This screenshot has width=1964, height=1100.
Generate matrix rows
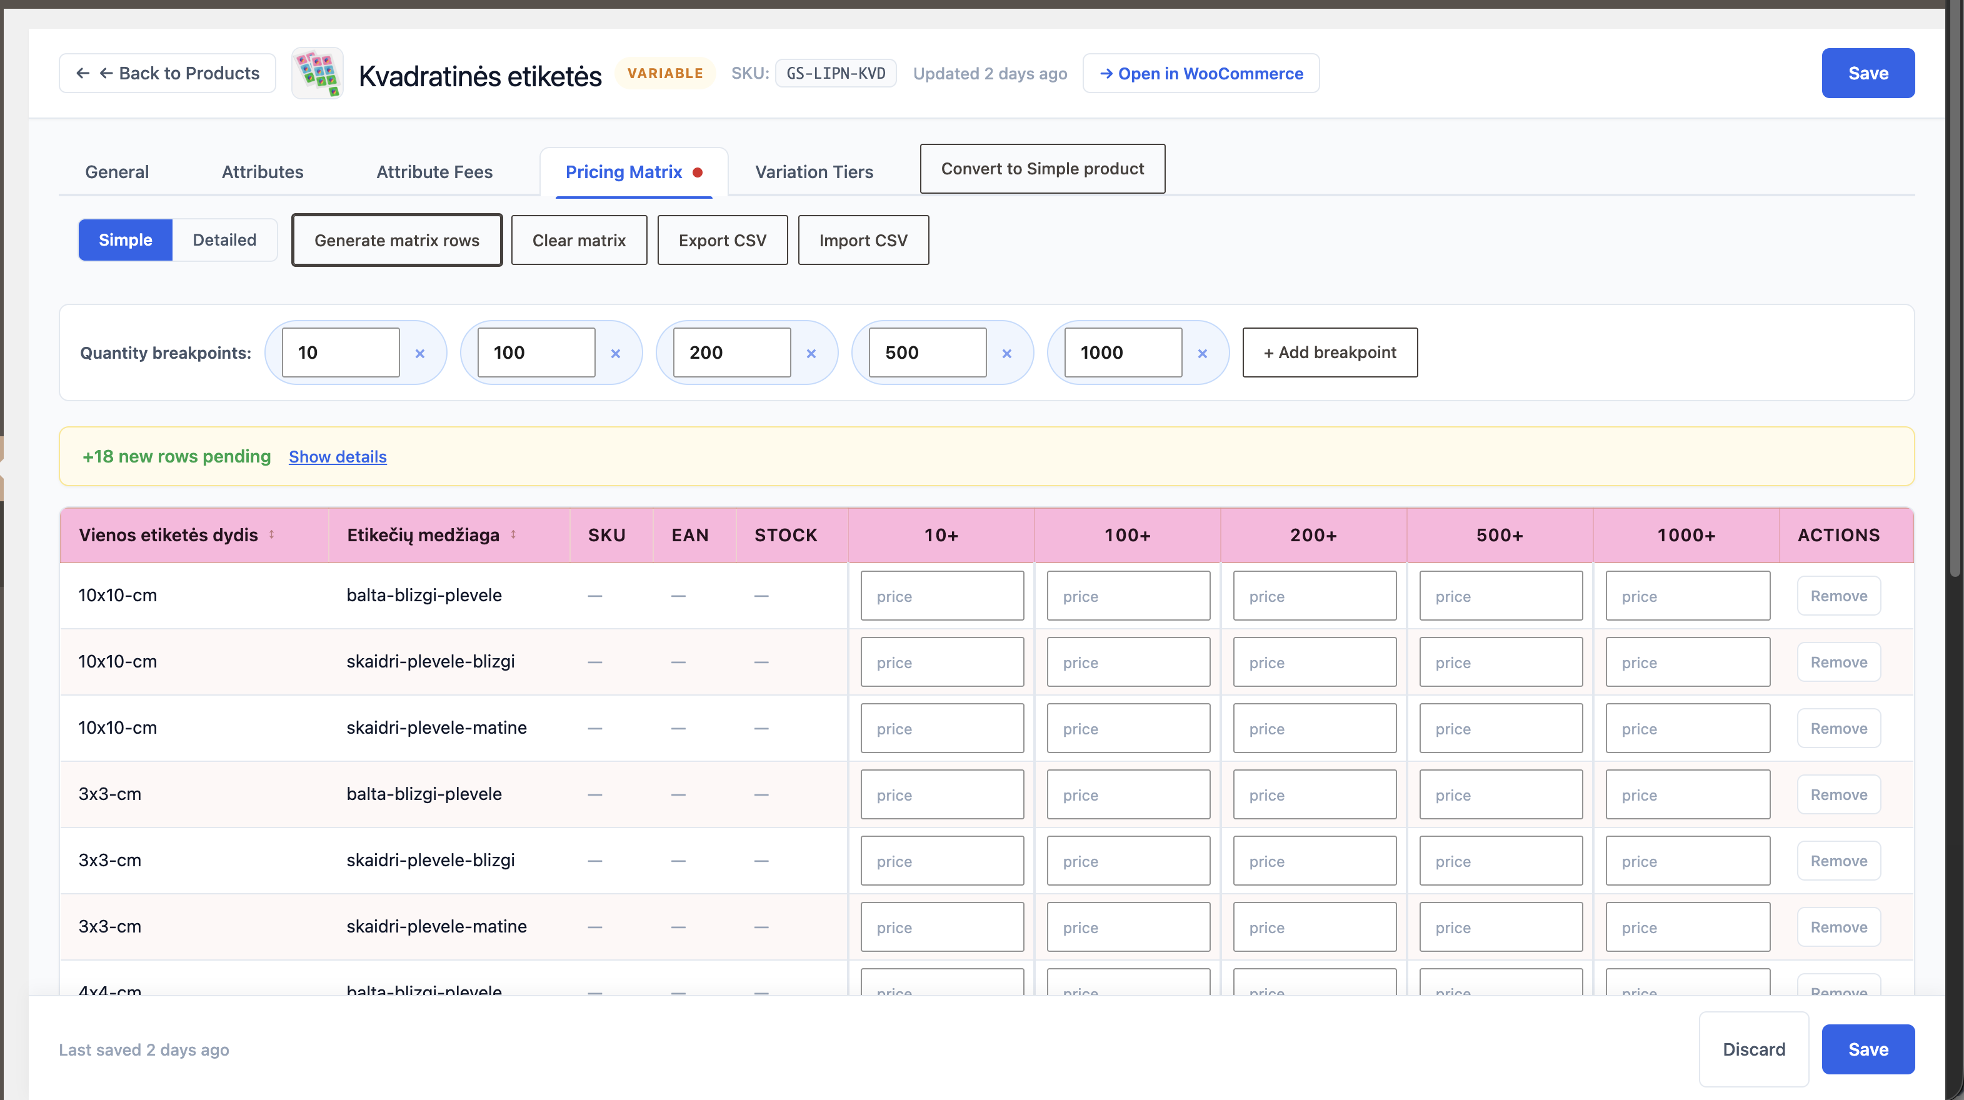[x=396, y=240]
